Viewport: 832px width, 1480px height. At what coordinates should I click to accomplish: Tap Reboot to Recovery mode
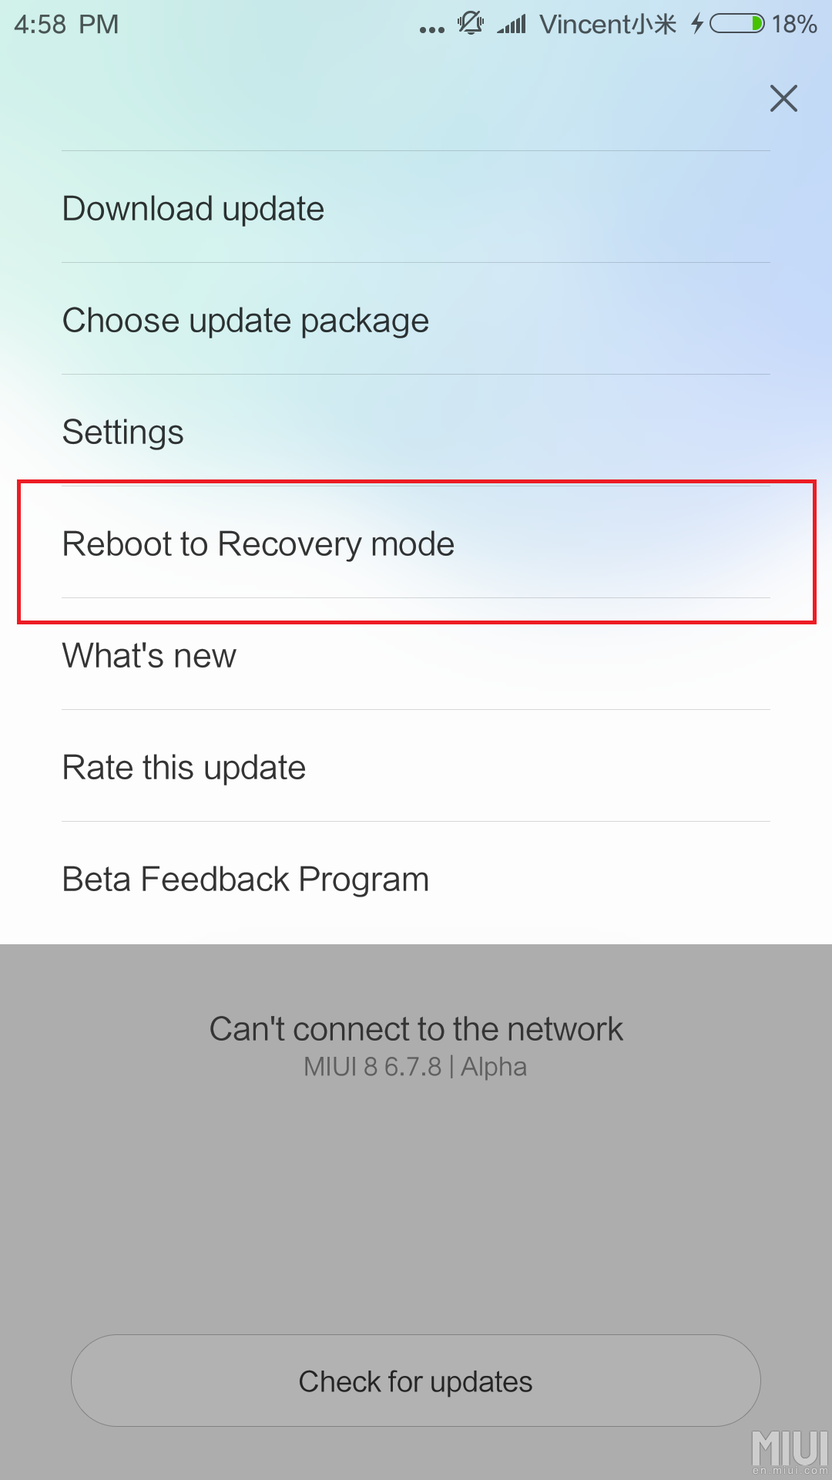[x=416, y=543]
